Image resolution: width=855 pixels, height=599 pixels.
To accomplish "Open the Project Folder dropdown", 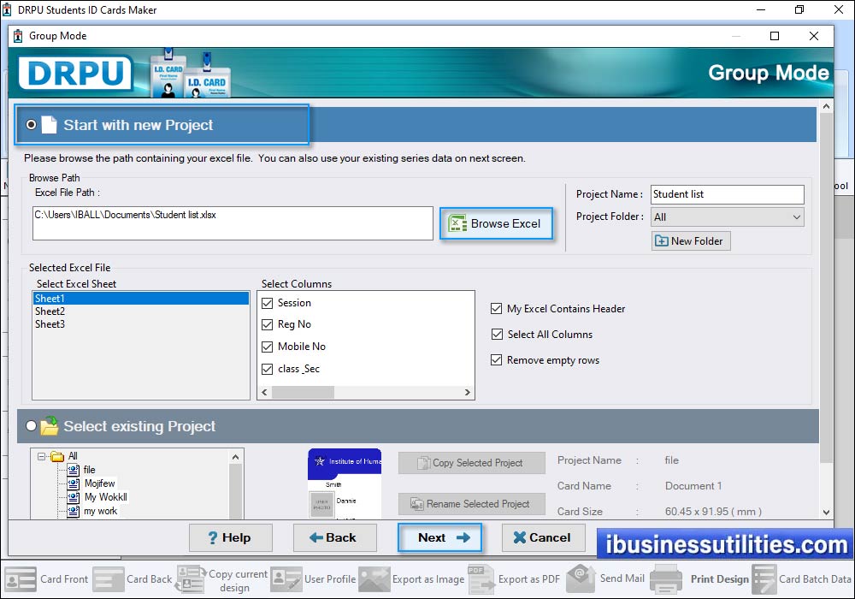I will 797,216.
